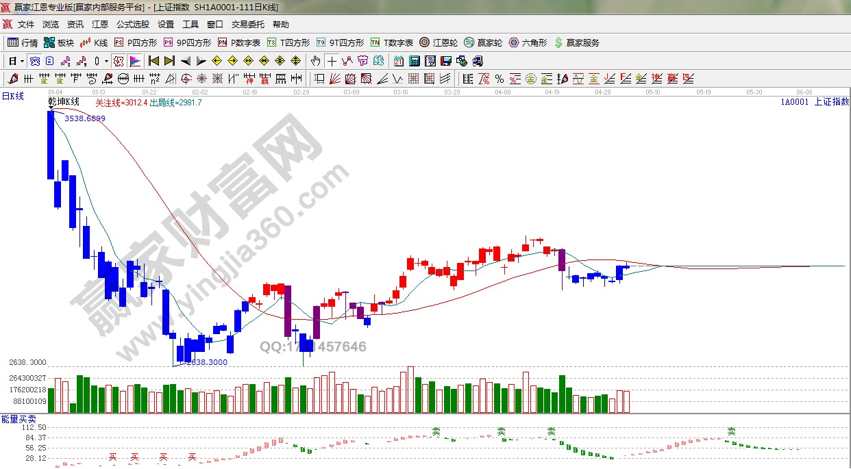Jump to the first bar navigation button
851x469 pixels.
[154, 61]
